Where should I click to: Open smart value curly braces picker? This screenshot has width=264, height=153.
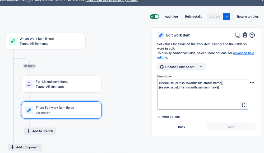(x=243, y=105)
